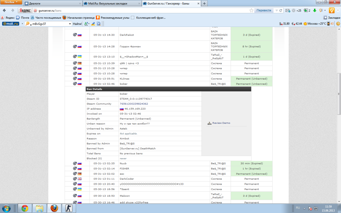Screen dimensions: 341x213
Task: Click the Найти! search button
Action: [77, 24]
